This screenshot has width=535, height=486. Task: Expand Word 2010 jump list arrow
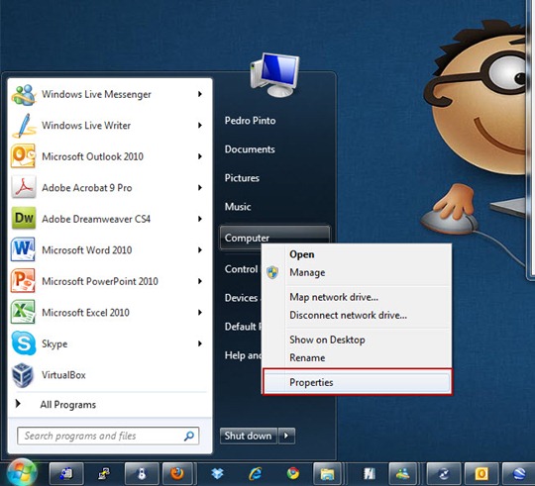tap(200, 249)
